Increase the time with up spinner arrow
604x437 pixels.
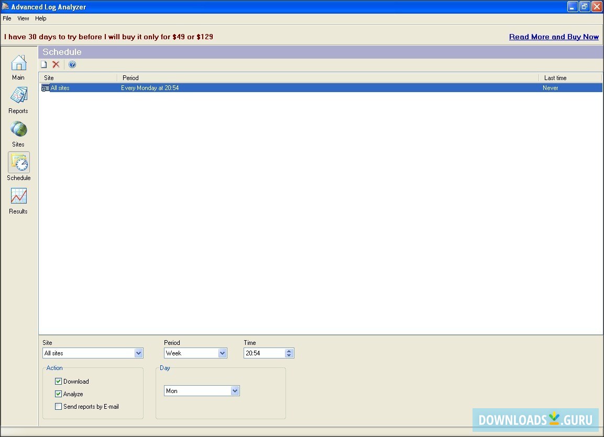point(289,351)
